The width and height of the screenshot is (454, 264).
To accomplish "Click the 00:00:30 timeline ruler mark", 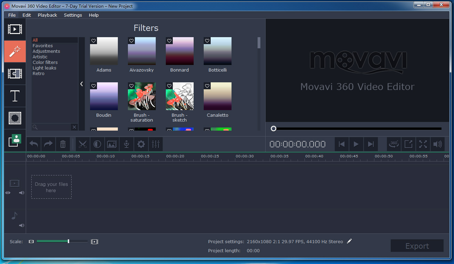I will click(x=245, y=156).
